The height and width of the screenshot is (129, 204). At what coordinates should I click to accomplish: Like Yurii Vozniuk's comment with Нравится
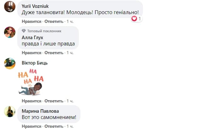pyautogui.click(x=31, y=22)
